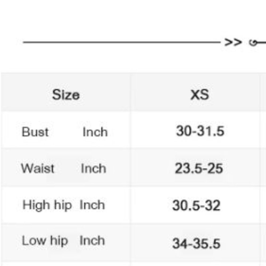Select the 34-35.5 low hip measurement

tap(196, 243)
